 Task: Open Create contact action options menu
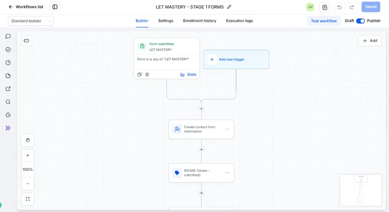coord(227,129)
